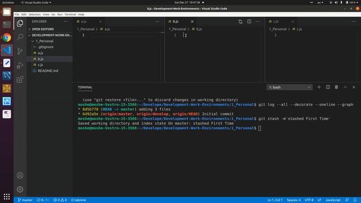Close the b.js tab
The width and height of the screenshot is (361, 203).
(192, 21)
